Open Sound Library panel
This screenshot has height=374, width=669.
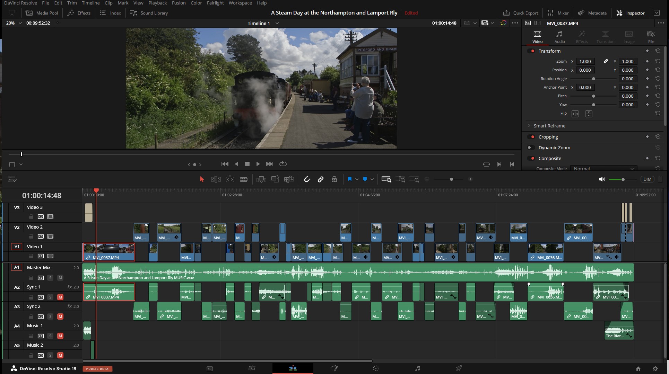(149, 13)
